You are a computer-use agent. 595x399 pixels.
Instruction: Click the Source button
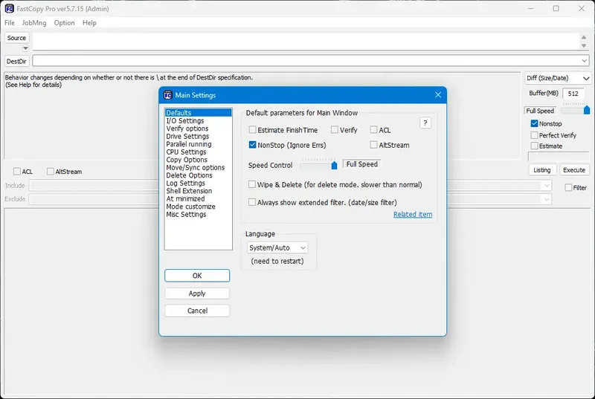16,38
